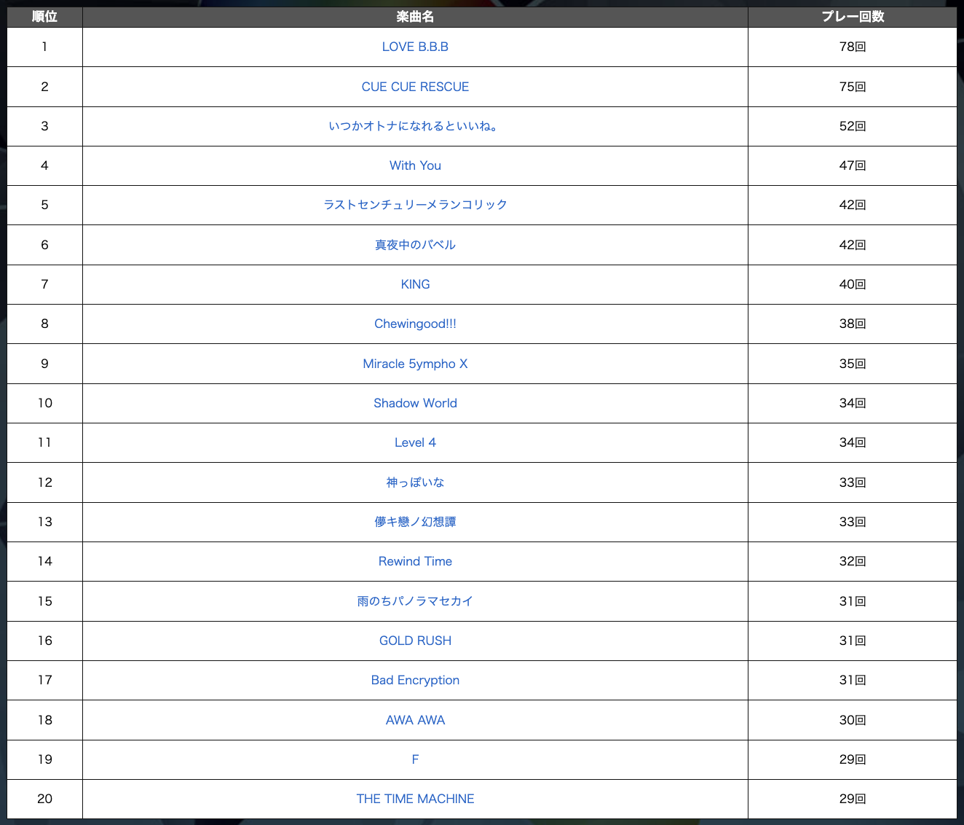Select the 40回 play count cell
Screen dimensions: 964x825
[853, 284]
